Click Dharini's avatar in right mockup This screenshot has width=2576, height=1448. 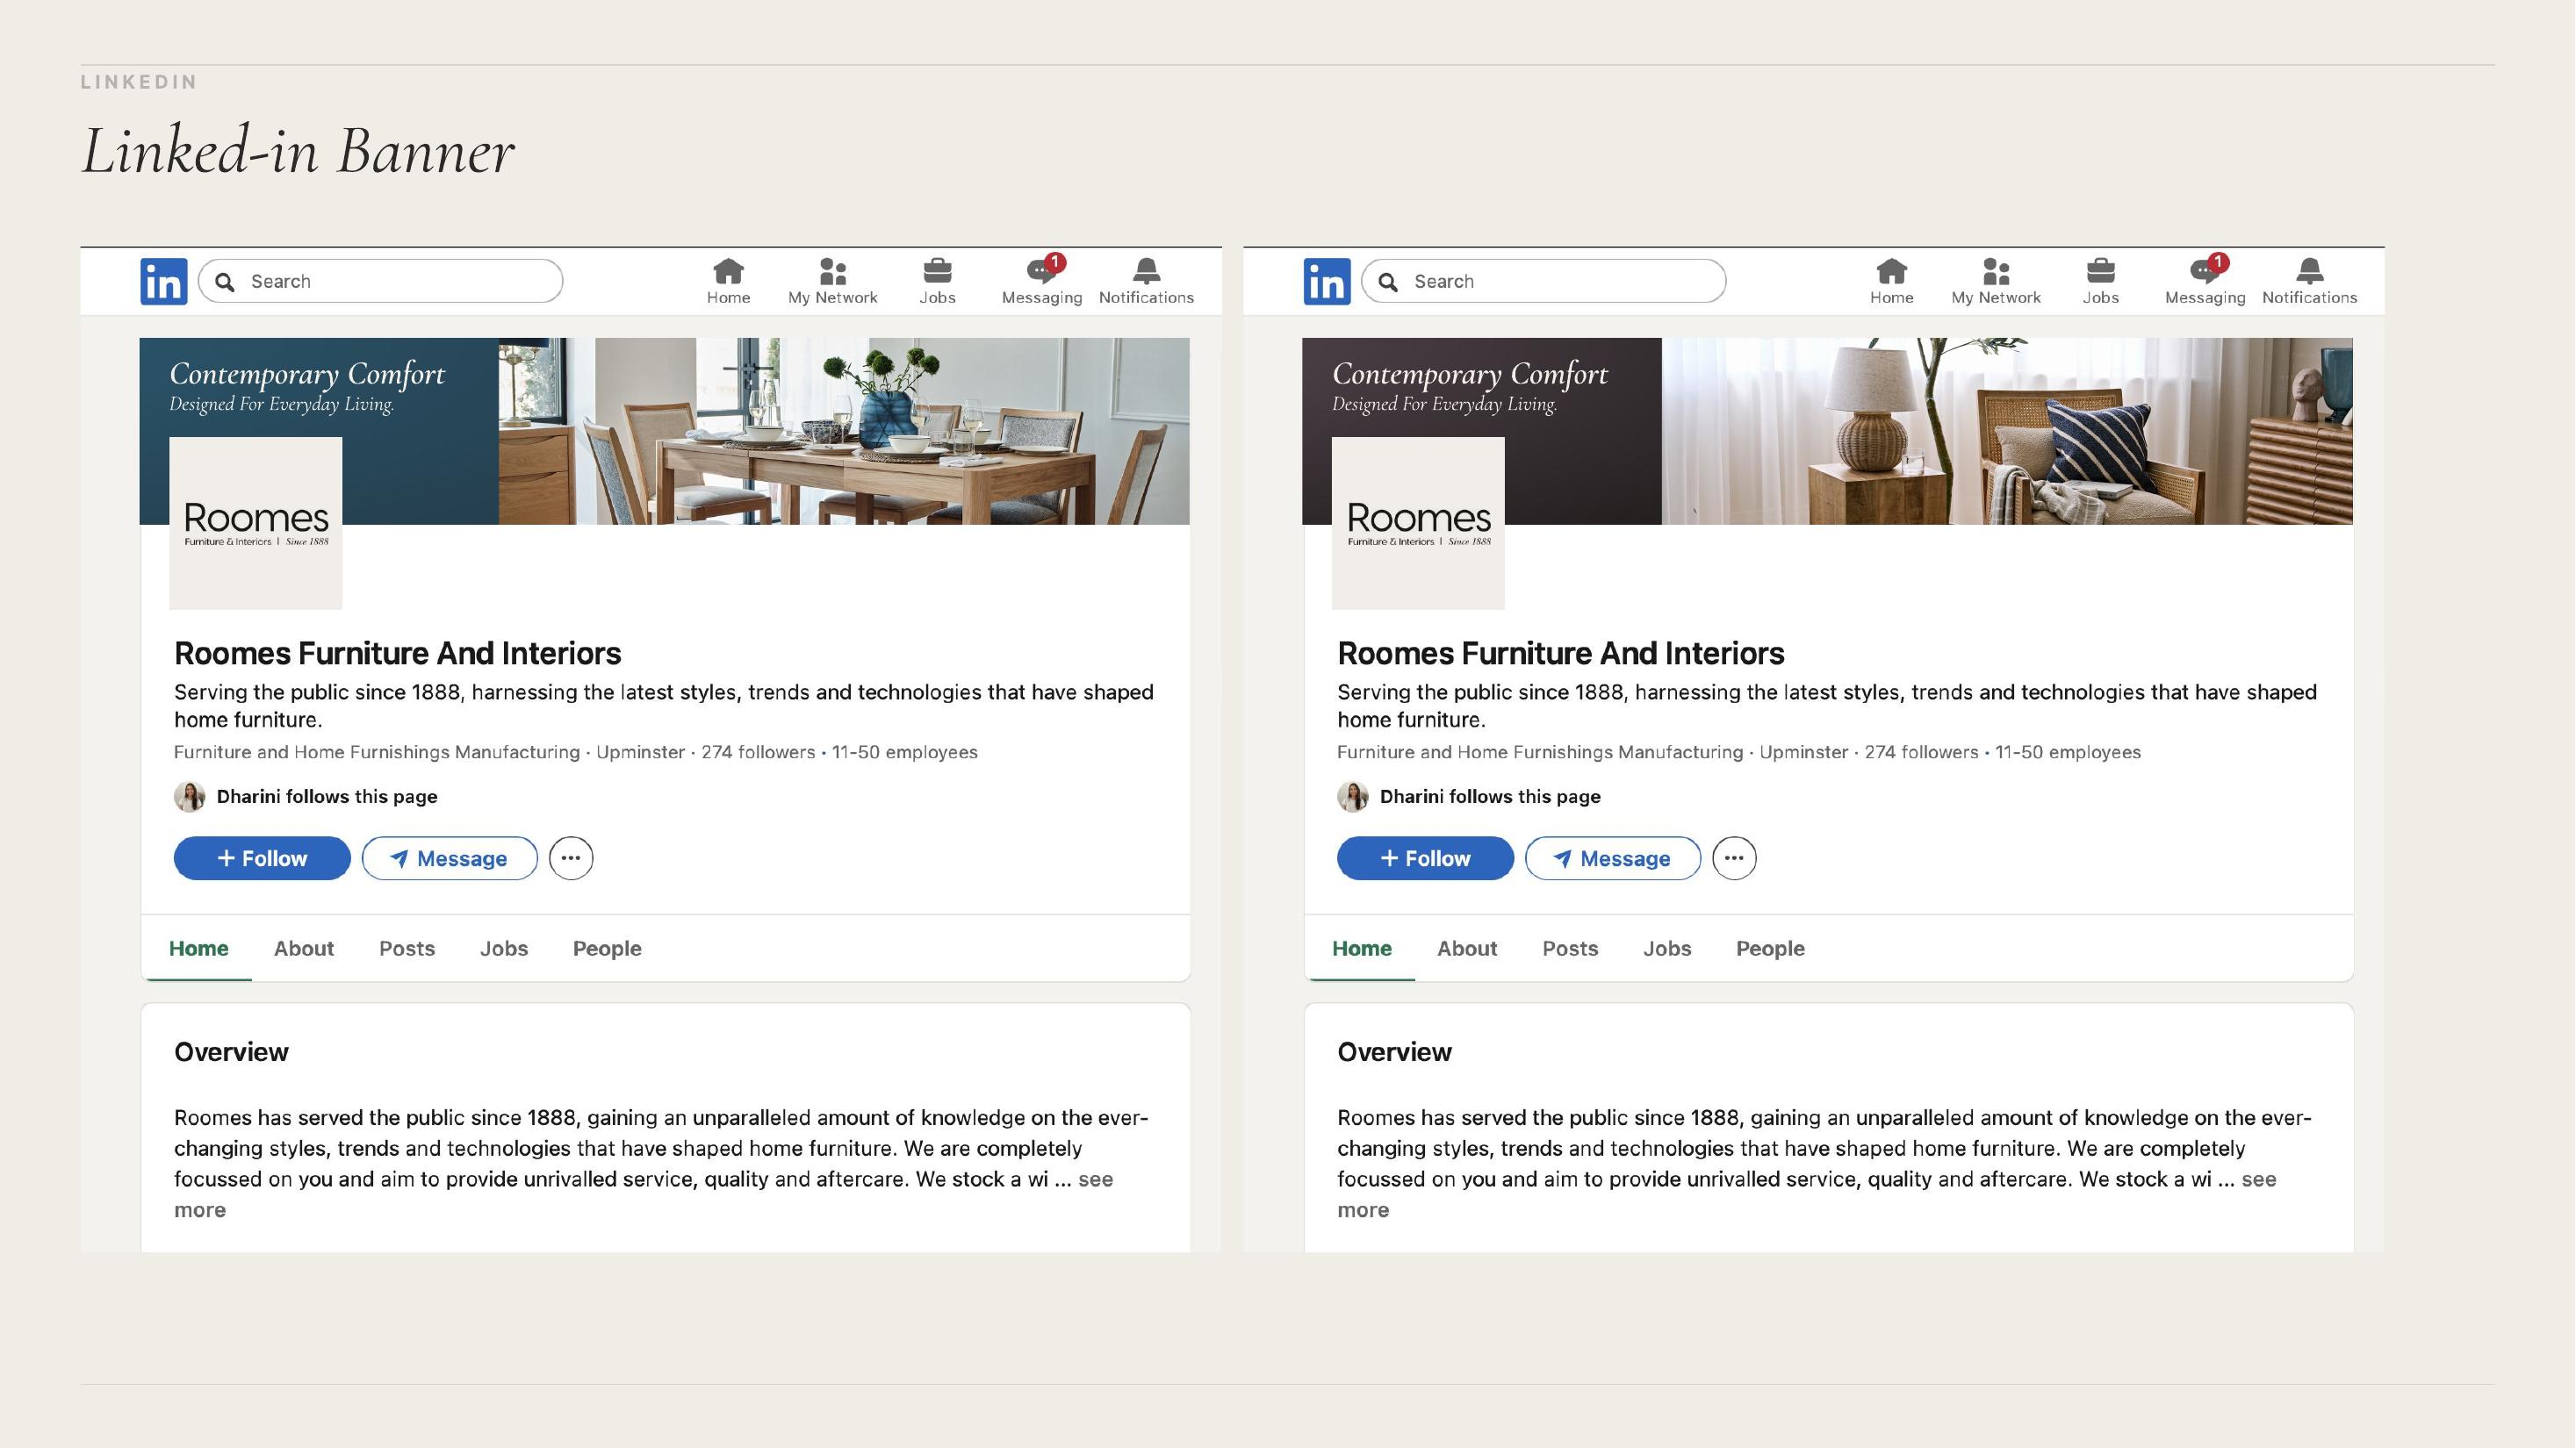pos(1352,797)
